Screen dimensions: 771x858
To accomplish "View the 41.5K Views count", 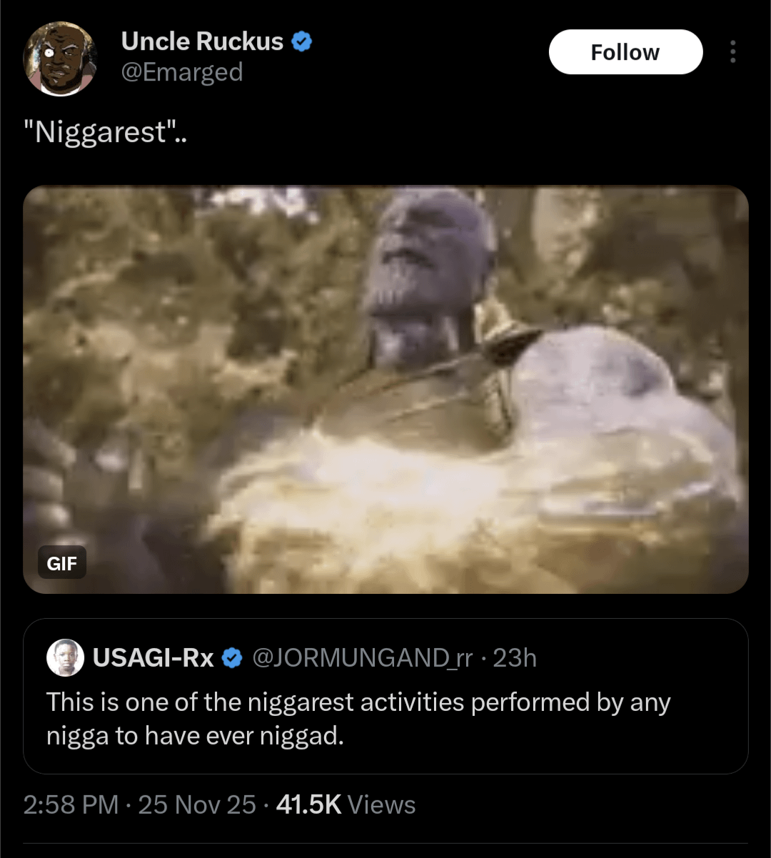I will click(308, 804).
